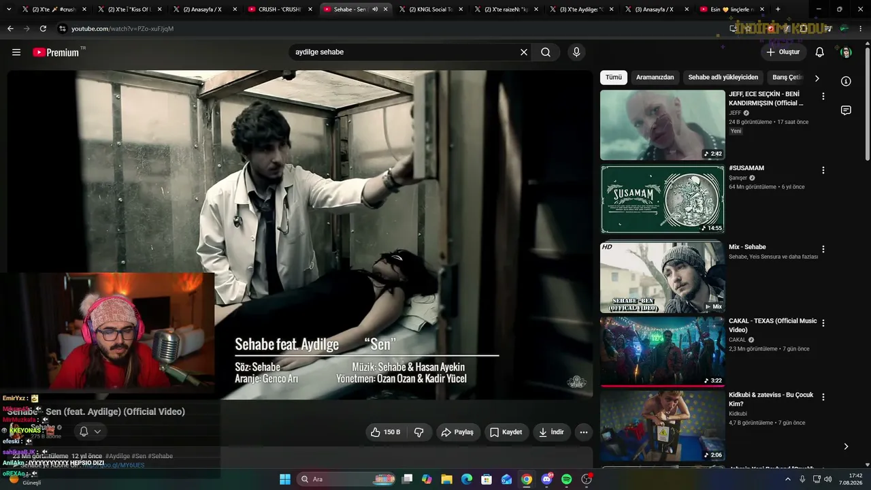
Task: Open the info panel icon at right
Action: point(846,81)
